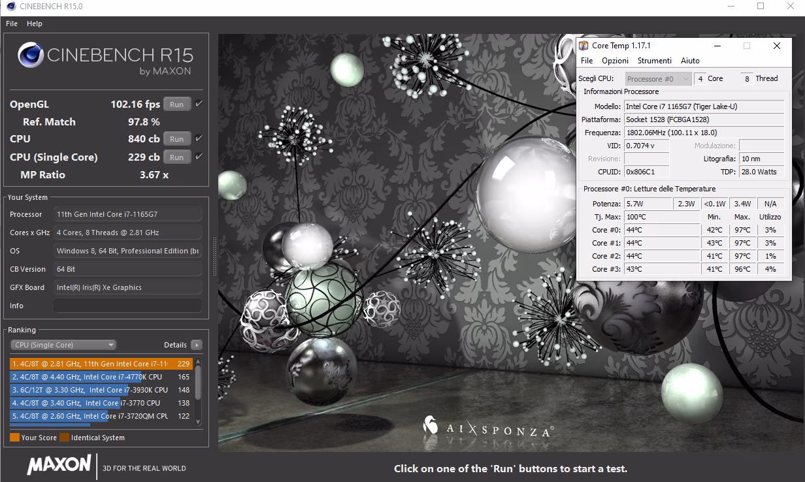This screenshot has height=482, width=805.
Task: Open Core Temp File menu
Action: tap(587, 61)
